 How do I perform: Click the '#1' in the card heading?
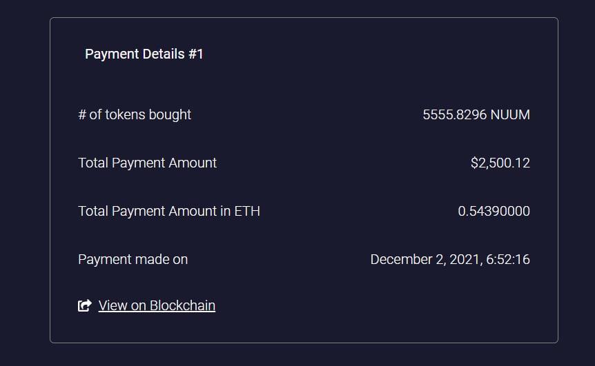pyautogui.click(x=196, y=54)
